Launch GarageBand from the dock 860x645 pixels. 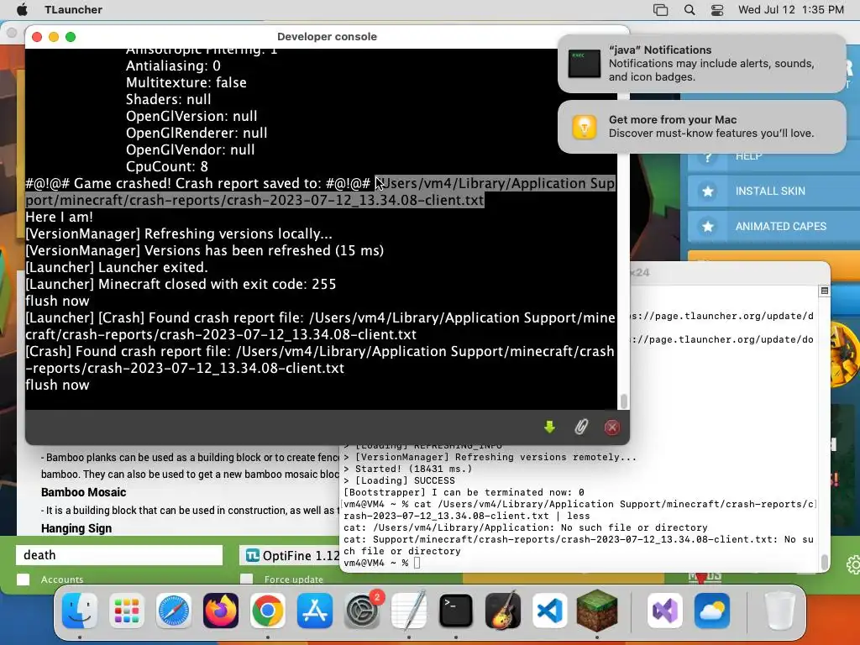[x=503, y=610]
